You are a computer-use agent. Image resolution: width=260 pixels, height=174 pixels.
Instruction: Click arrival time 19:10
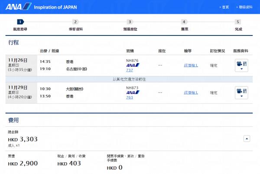(45, 69)
